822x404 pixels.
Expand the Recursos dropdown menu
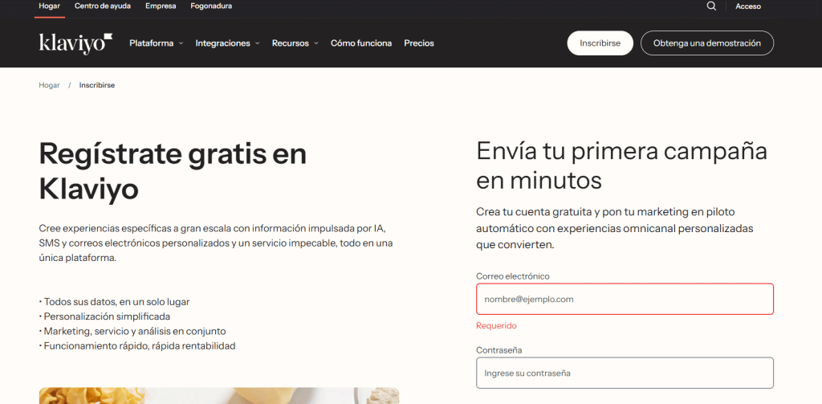pyautogui.click(x=295, y=43)
